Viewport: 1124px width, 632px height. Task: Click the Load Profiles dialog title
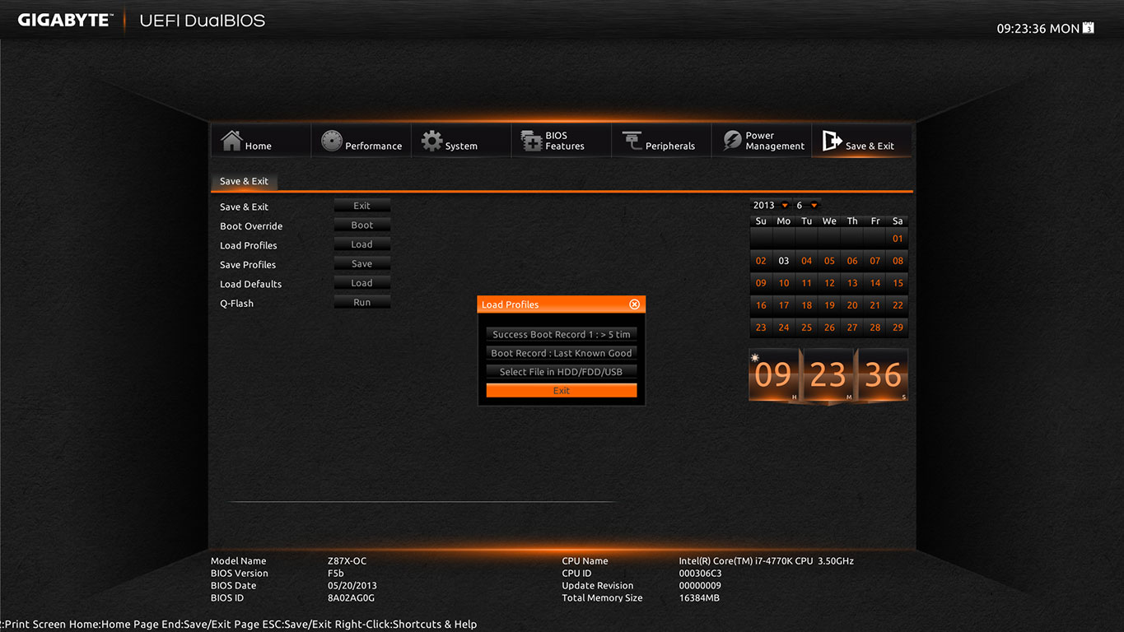click(x=510, y=304)
